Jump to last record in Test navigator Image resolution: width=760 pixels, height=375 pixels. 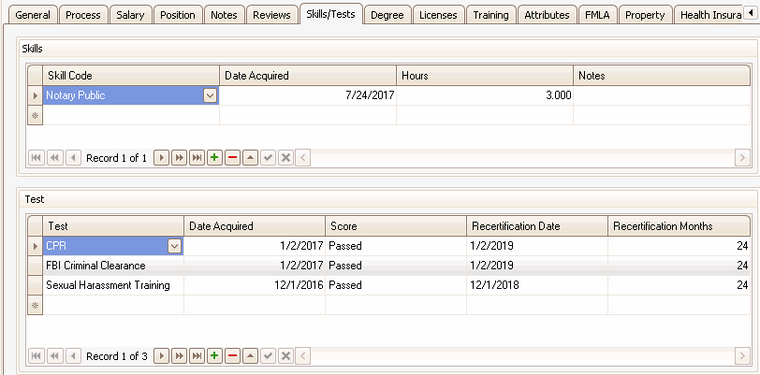point(197,356)
